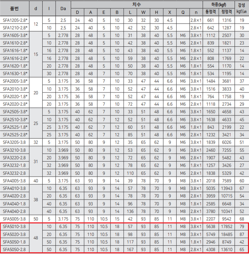Click part number SFA1205-2.8*
This screenshot has height=254, width=249.
[x=15, y=20]
